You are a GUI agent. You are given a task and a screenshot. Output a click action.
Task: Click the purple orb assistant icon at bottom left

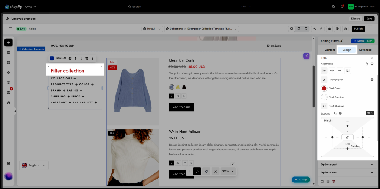[9, 176]
